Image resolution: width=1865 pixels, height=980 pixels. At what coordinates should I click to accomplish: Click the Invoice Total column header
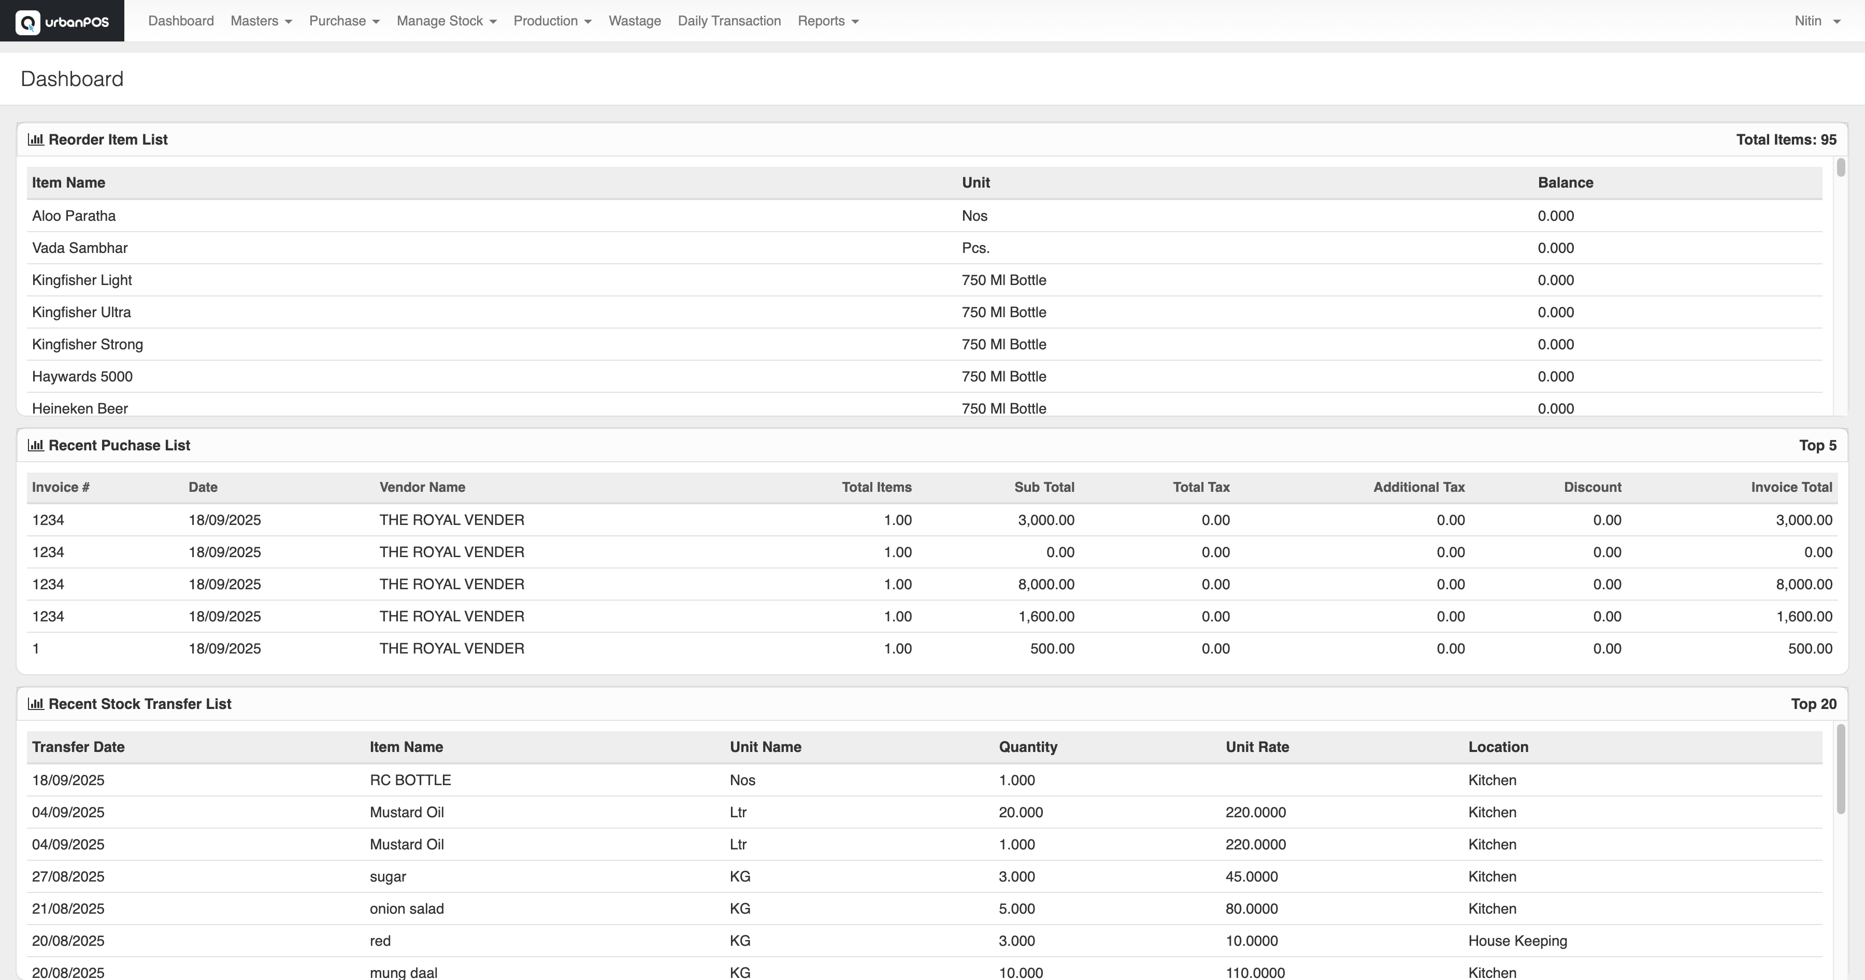(x=1791, y=487)
